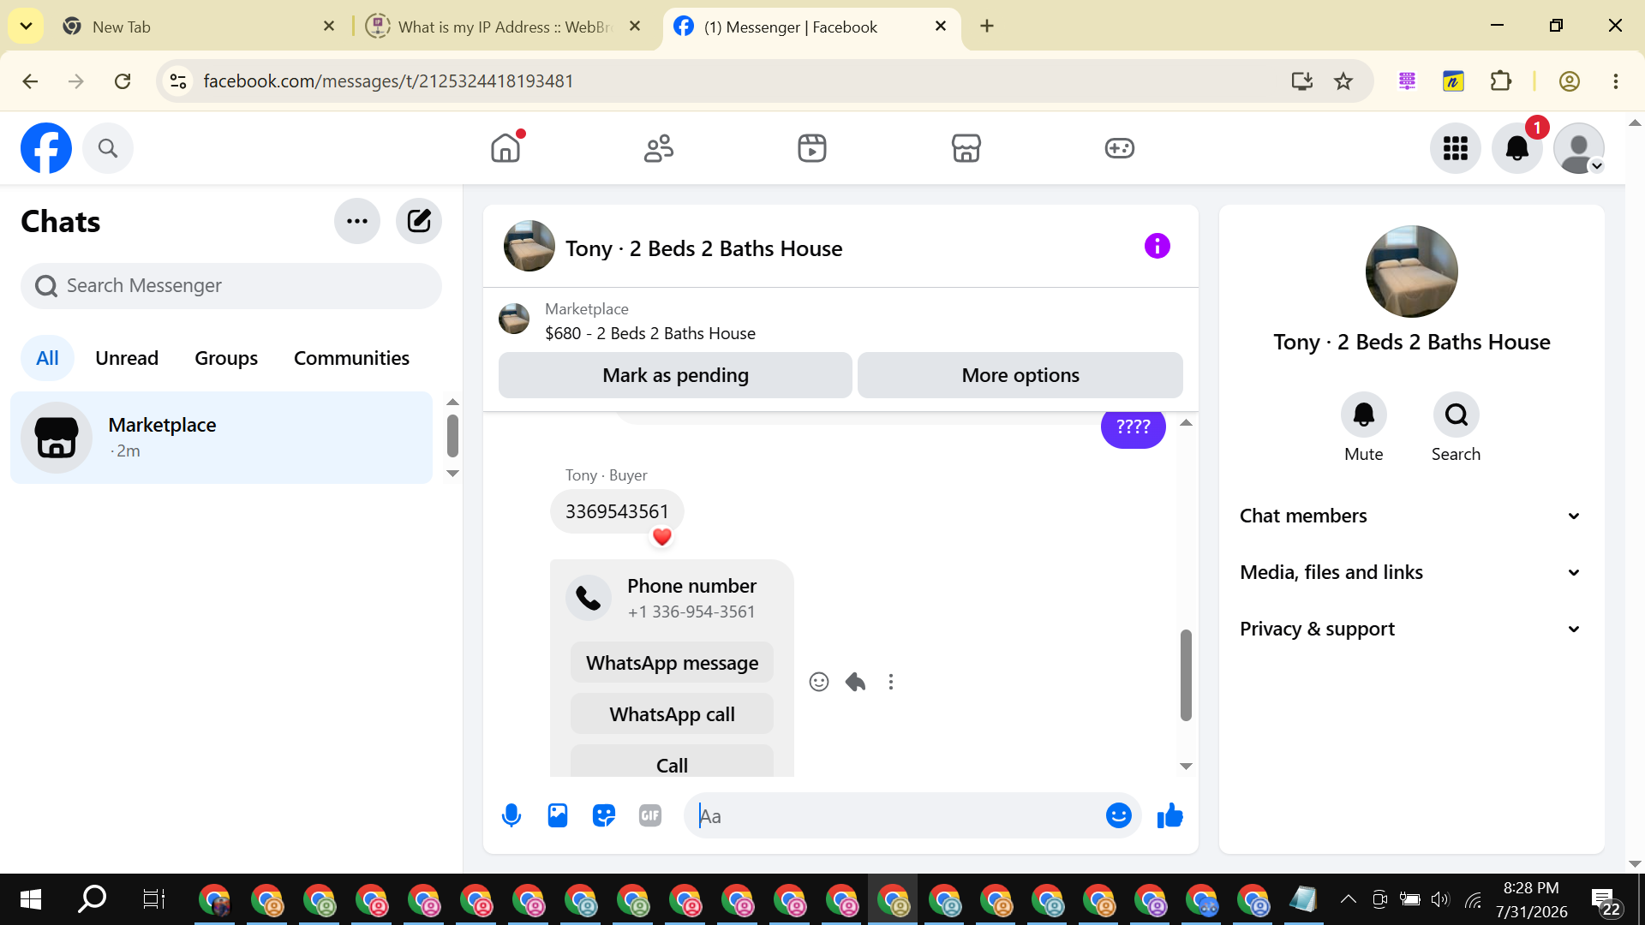This screenshot has width=1645, height=925.
Task: Open Facebook home logo
Action: (46, 148)
